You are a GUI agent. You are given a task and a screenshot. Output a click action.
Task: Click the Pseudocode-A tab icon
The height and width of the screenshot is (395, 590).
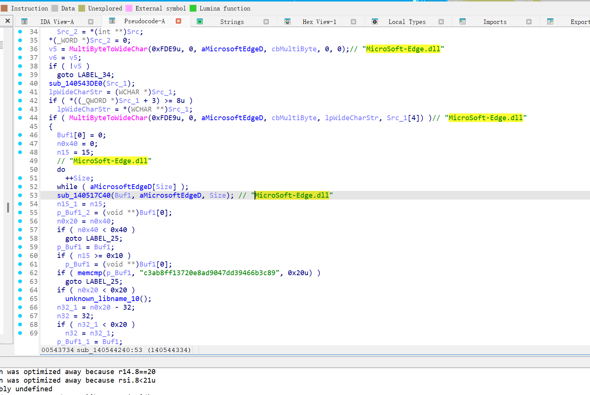point(112,21)
